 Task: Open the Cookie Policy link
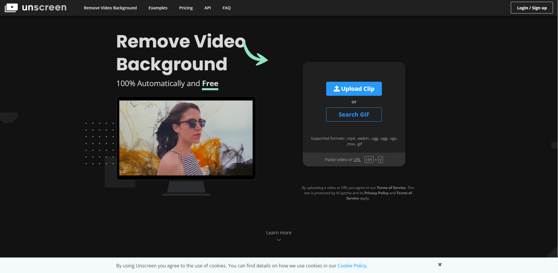click(352, 265)
